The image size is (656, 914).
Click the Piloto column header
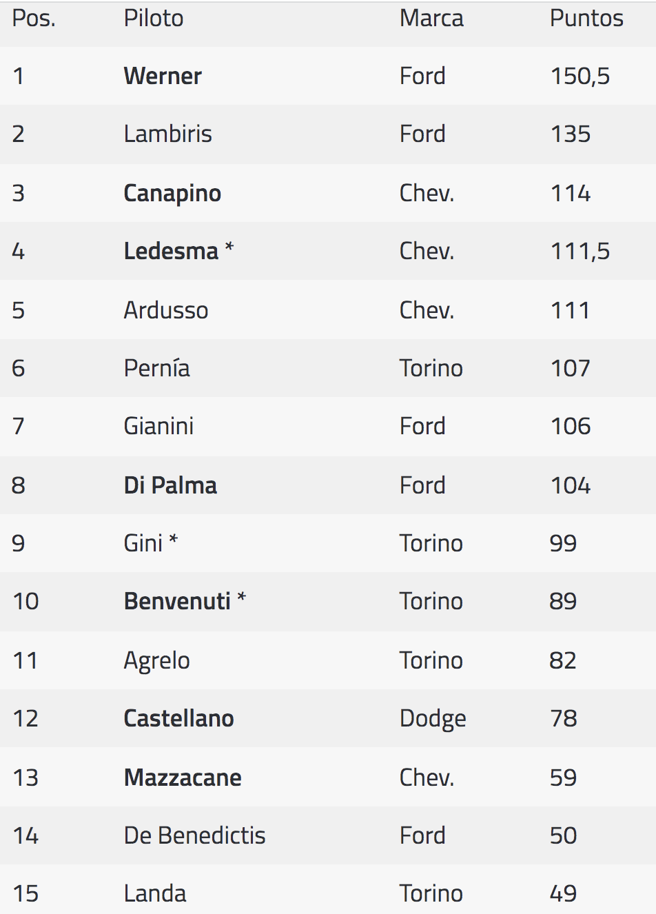click(x=154, y=19)
